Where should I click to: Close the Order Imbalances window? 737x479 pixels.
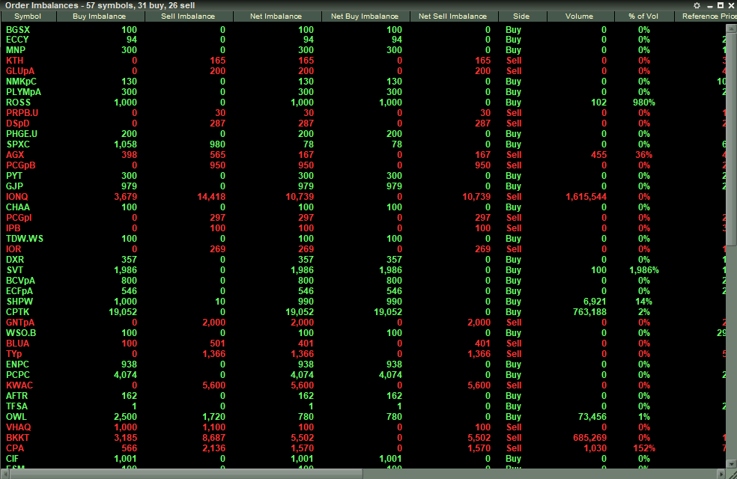pyautogui.click(x=731, y=5)
